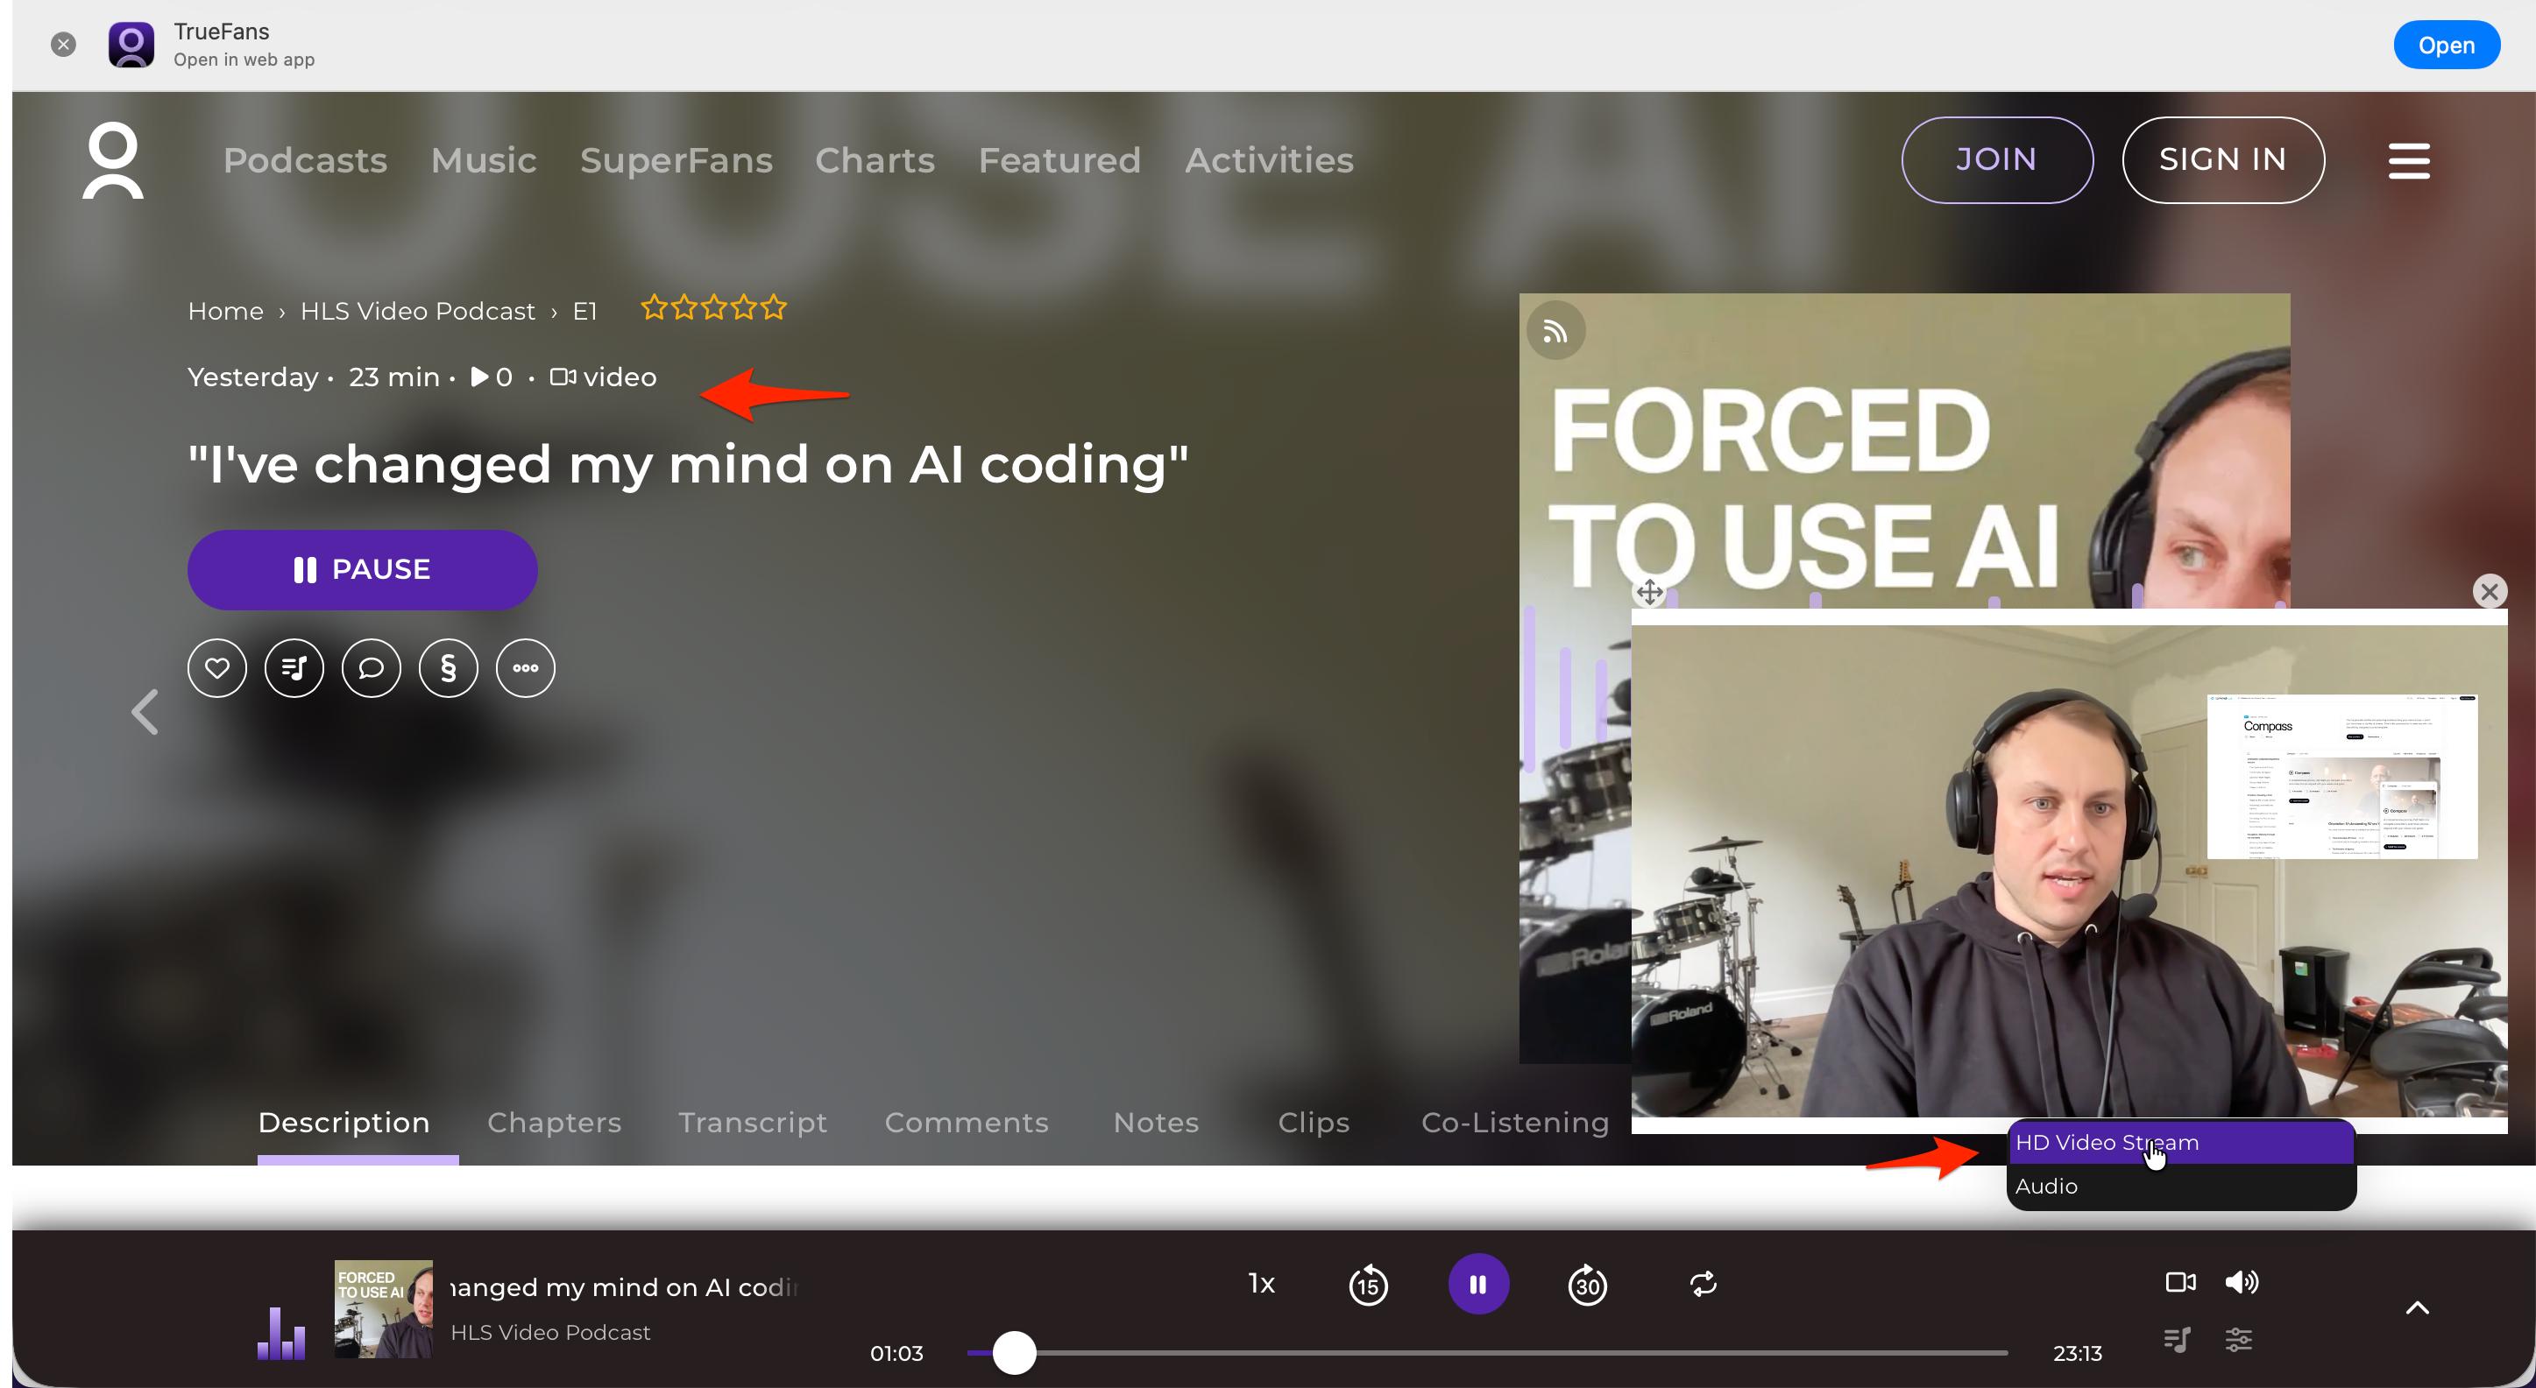The width and height of the screenshot is (2536, 1388).
Task: Click elapsed time 01:03
Action: [x=896, y=1353]
